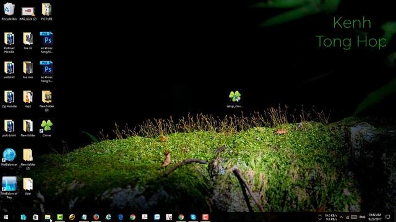Select the mp3 folder icon
Image resolution: width=396 pixels, height=222 pixels.
click(28, 99)
